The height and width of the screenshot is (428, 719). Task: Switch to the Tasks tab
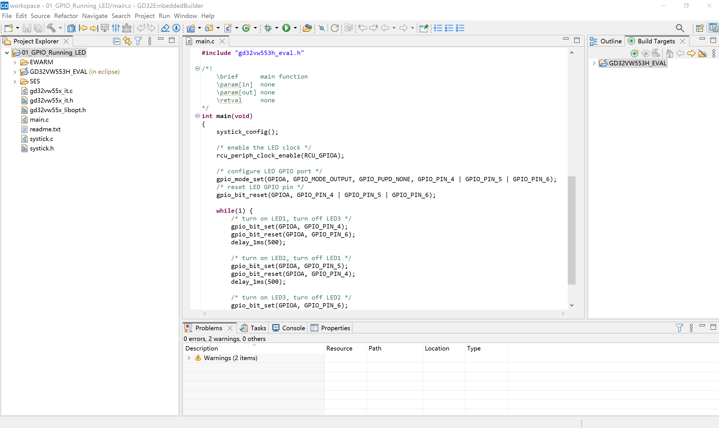[x=253, y=328]
